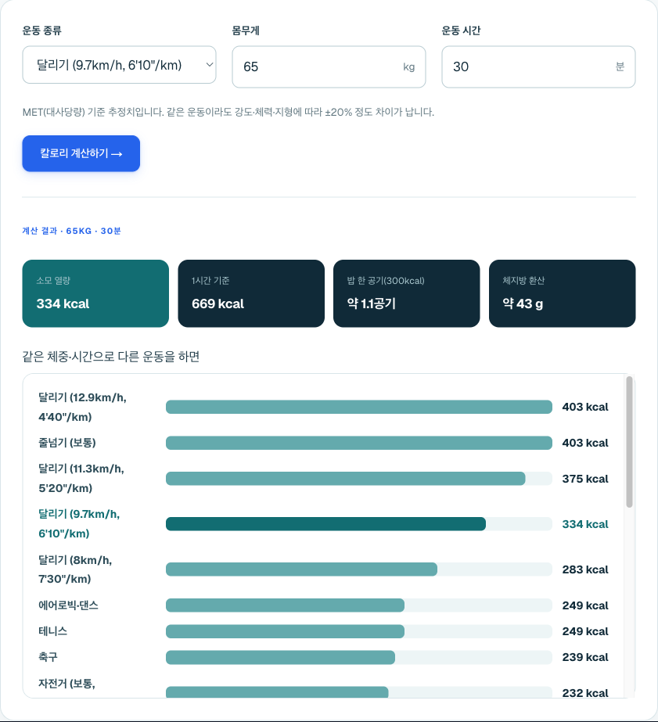Click the 축구 row label
The height and width of the screenshot is (722, 658).
[48, 657]
